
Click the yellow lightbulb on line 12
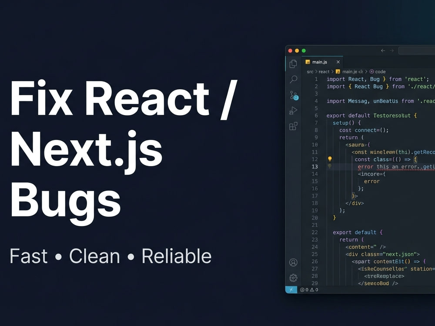click(x=330, y=159)
